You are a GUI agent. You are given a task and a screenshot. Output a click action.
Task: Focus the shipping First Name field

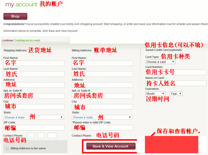34,63
